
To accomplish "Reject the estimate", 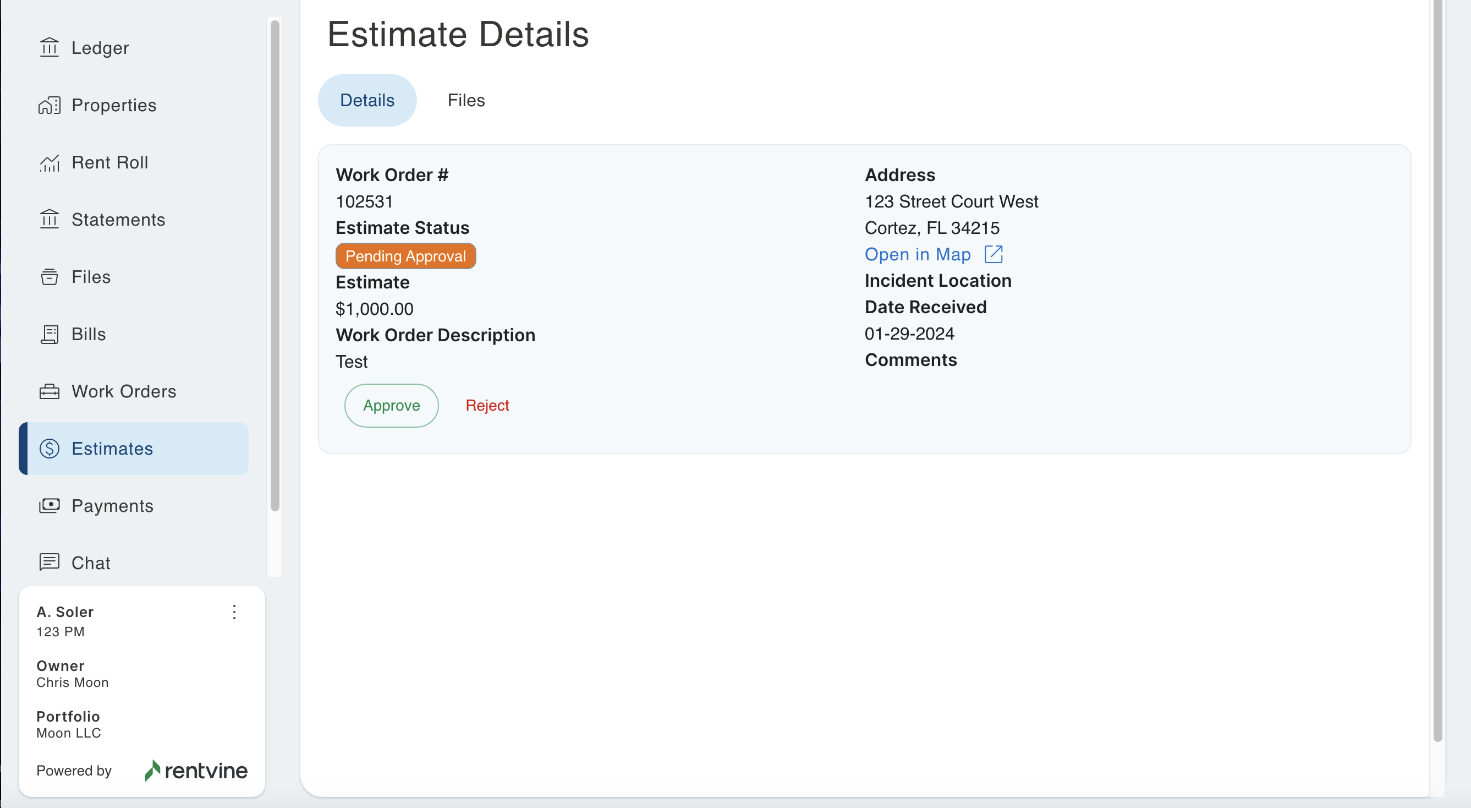I will coord(486,405).
